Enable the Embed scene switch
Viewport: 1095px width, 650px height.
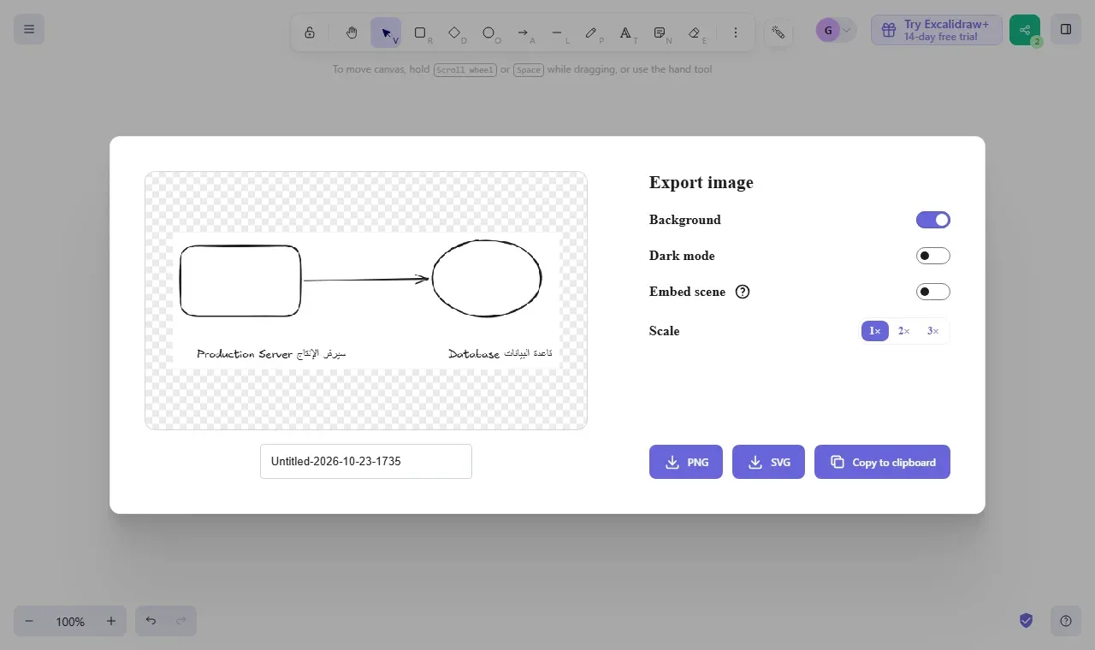point(933,292)
